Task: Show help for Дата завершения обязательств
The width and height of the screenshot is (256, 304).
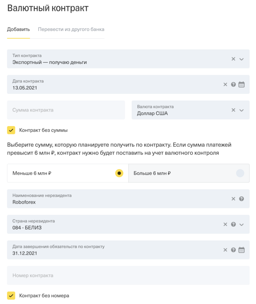Action: tap(233, 250)
